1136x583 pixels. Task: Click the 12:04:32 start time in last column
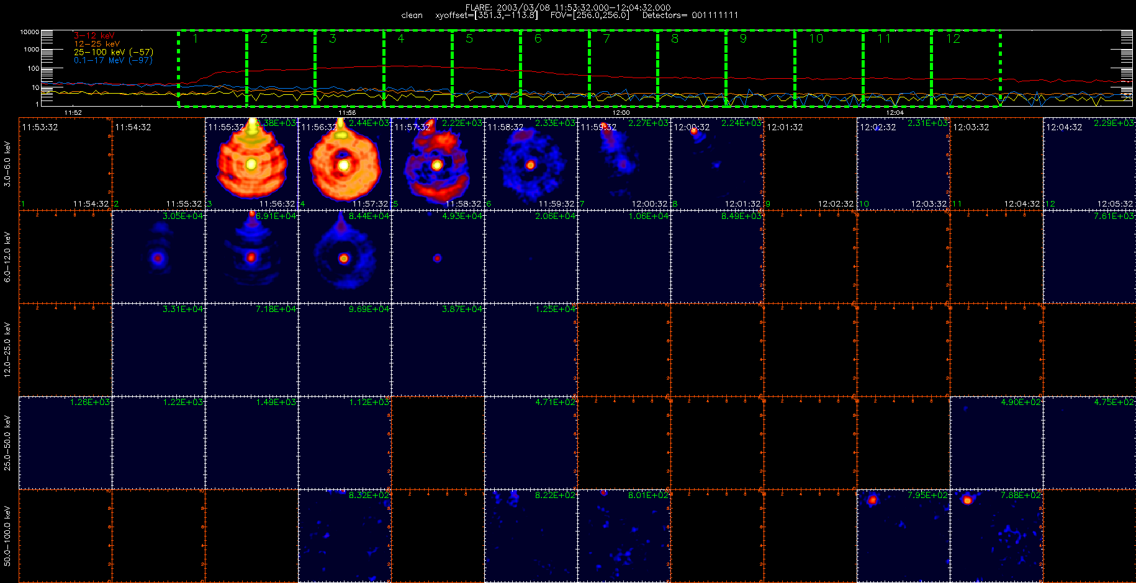[x=1064, y=127]
